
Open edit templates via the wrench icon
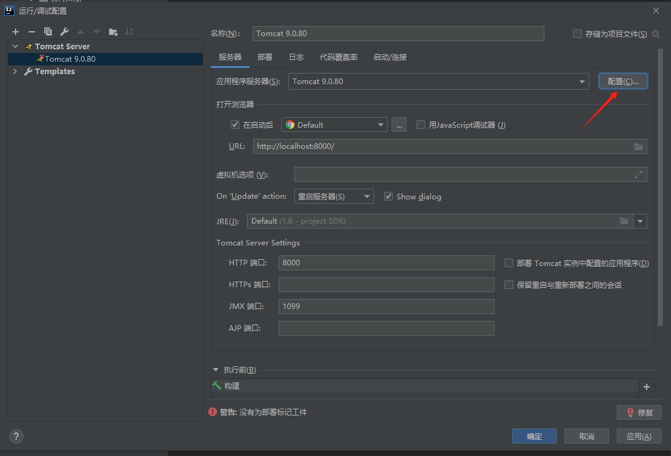coord(64,32)
